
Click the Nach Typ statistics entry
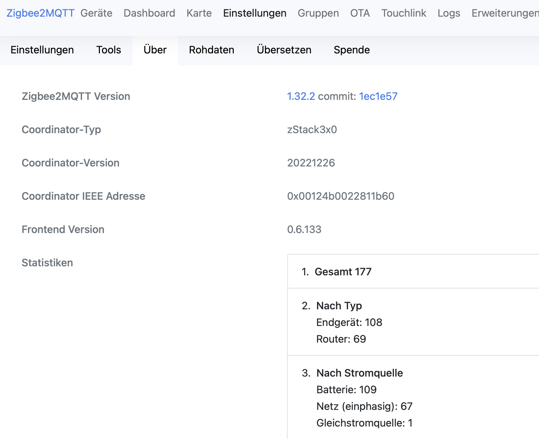(x=339, y=306)
